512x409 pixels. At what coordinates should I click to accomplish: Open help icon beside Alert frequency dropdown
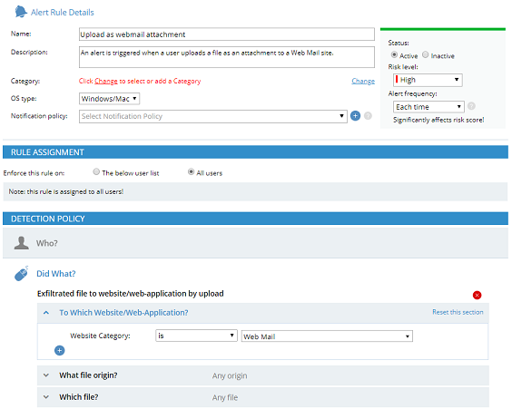(x=471, y=106)
